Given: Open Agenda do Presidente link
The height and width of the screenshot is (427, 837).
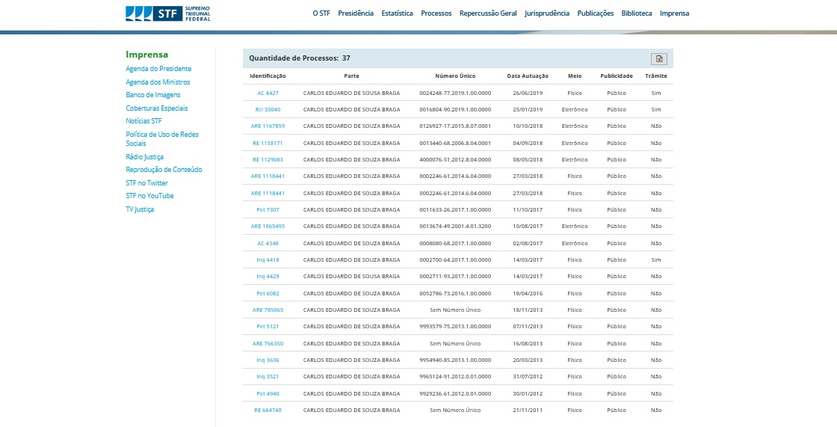Looking at the screenshot, I should coord(158,69).
